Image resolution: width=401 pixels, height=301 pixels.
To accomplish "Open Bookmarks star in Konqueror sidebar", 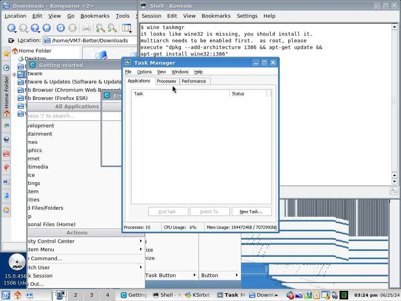I will (6, 53).
